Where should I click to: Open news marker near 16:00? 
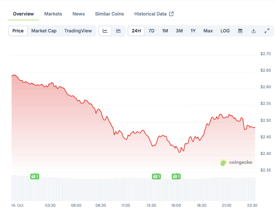(176, 176)
